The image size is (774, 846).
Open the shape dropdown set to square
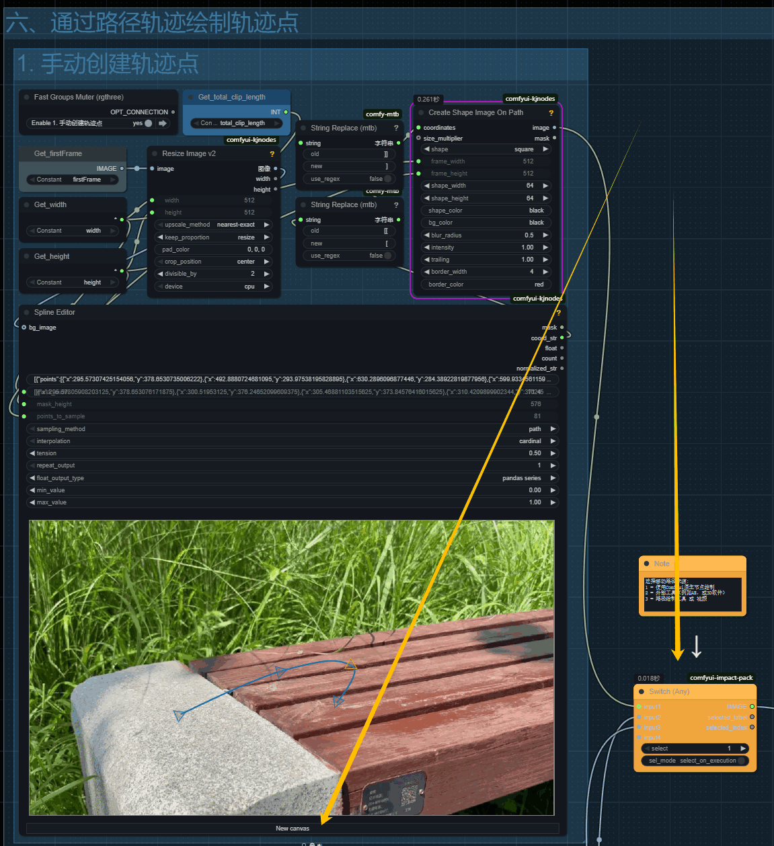coord(486,149)
